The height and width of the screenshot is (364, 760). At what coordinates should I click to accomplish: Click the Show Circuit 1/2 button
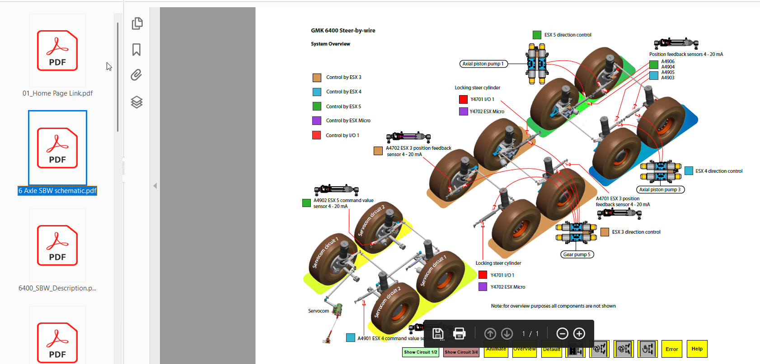click(x=421, y=352)
